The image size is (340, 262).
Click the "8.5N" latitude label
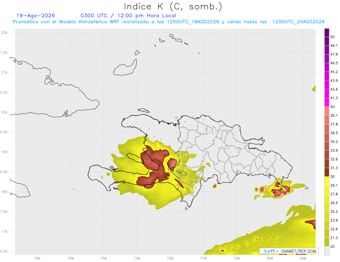tap(4, 172)
